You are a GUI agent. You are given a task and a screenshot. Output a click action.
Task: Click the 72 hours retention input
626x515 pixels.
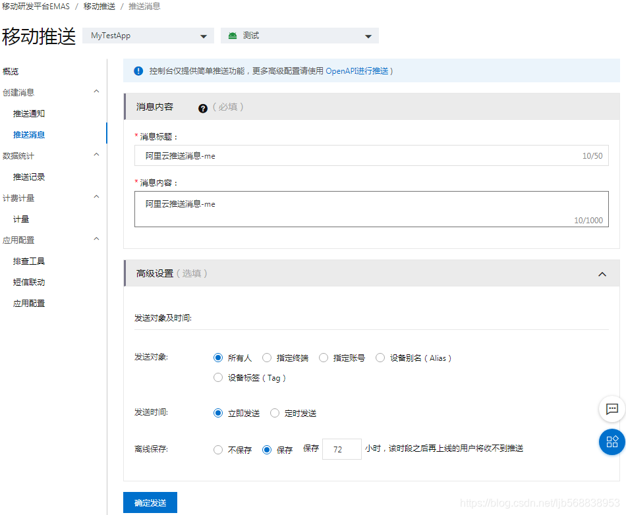[x=342, y=449]
